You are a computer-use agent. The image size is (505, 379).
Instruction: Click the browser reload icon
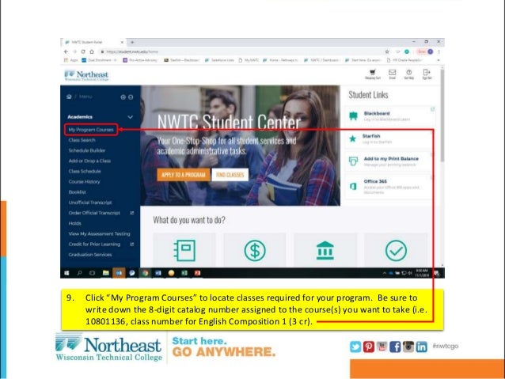(x=83, y=51)
